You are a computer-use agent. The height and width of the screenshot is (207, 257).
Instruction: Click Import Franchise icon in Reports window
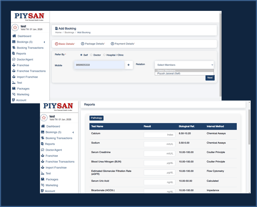click(x=43, y=167)
